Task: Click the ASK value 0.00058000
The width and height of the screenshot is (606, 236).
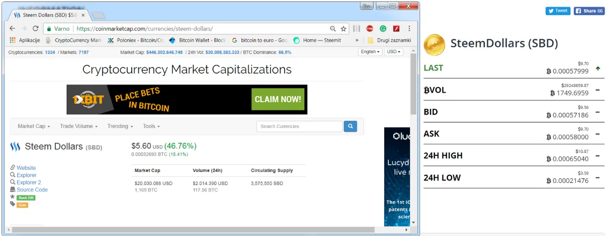Action: (567, 137)
